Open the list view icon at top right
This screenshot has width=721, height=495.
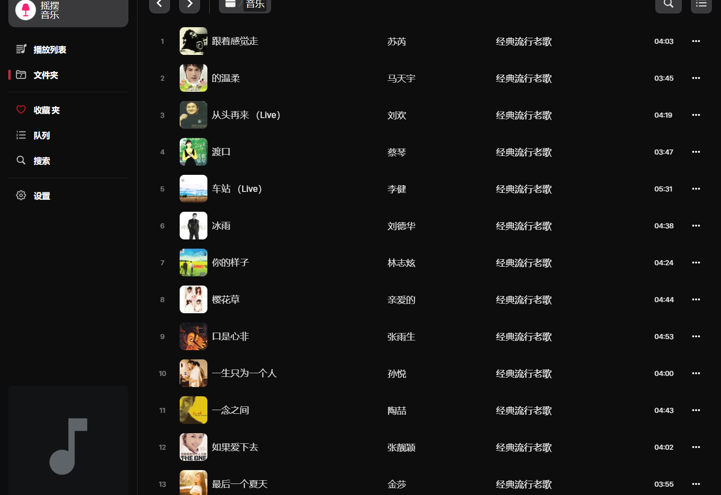tap(701, 5)
